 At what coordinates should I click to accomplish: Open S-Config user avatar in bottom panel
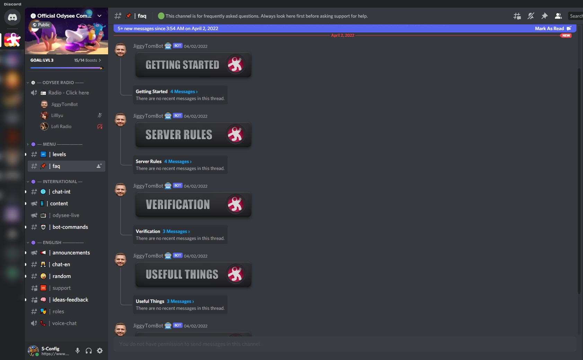33,351
